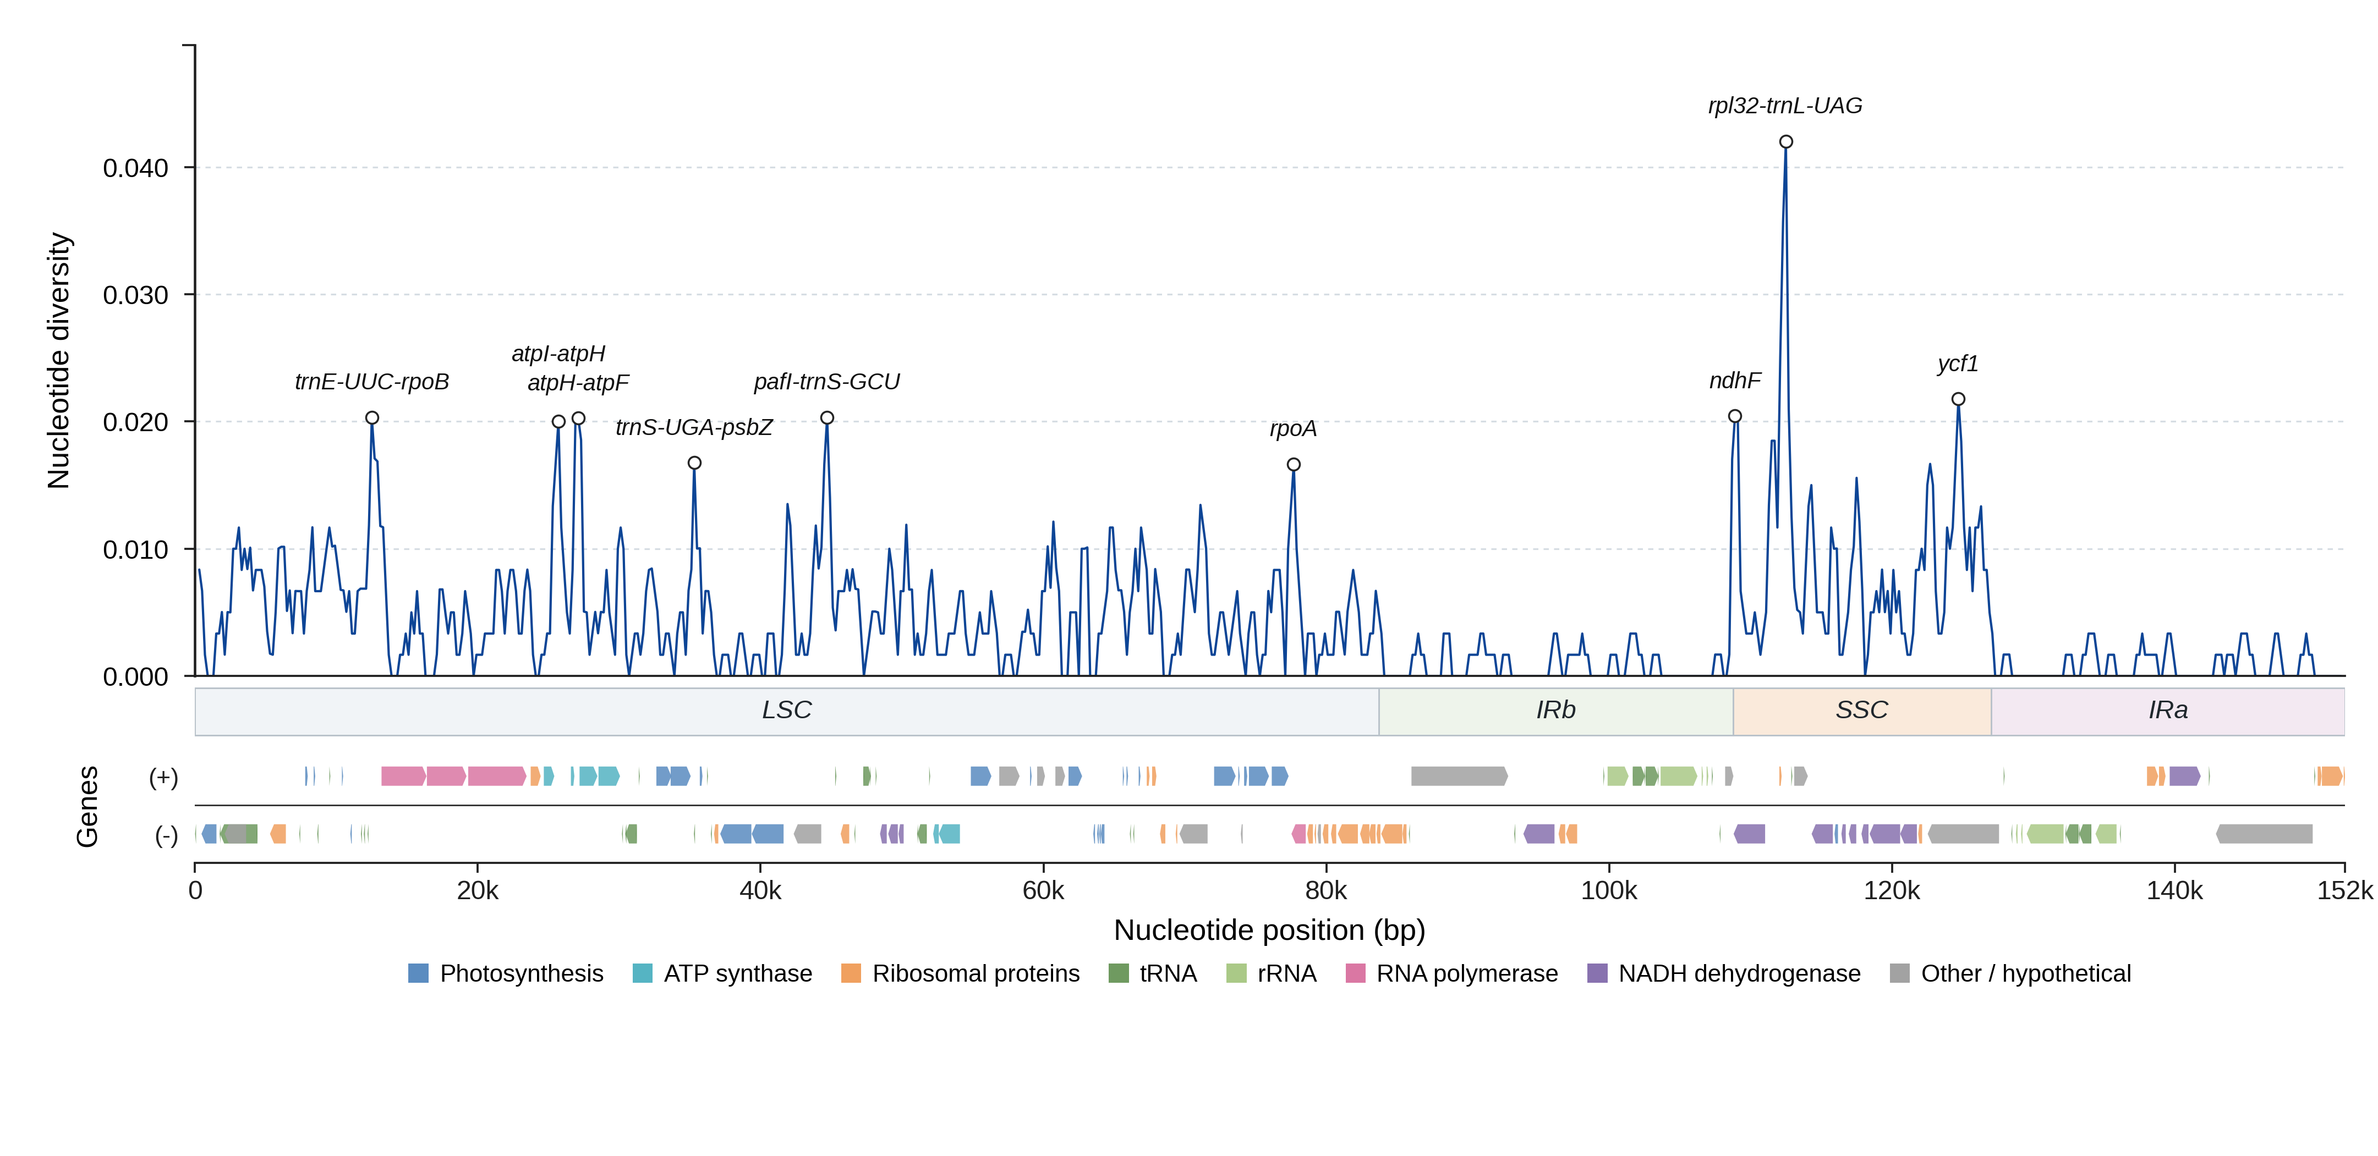2378x1156 pixels.
Task: Click the Nucleotide diversity axis title
Action: (59, 361)
